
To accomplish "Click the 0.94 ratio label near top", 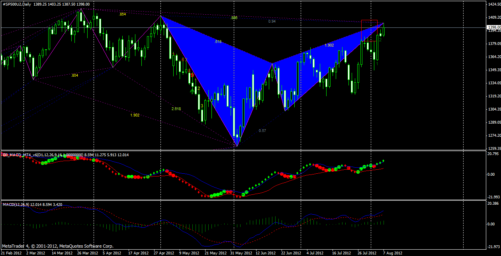I will coord(272,21).
